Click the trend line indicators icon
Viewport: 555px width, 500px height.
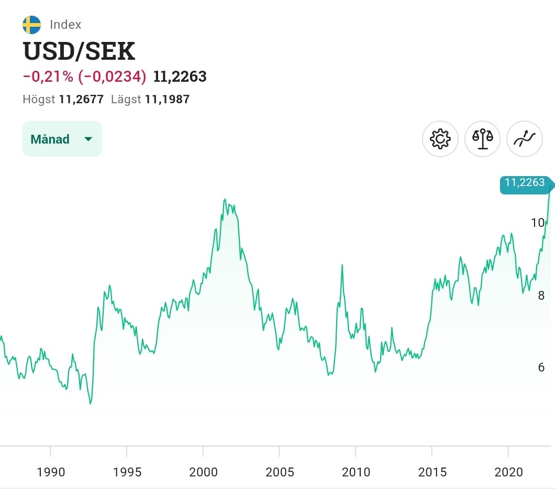coord(525,139)
